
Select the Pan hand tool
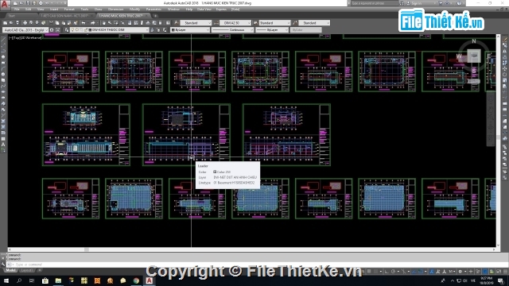pyautogui.click(x=104, y=23)
